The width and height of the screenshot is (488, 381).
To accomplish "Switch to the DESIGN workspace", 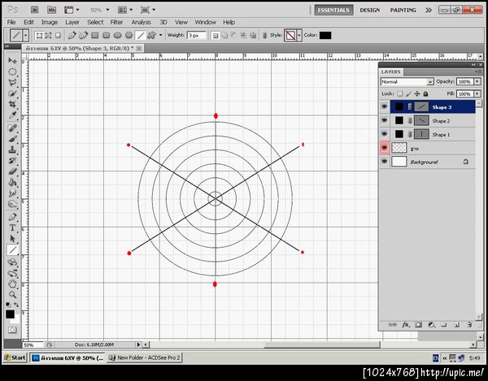I will pos(369,11).
